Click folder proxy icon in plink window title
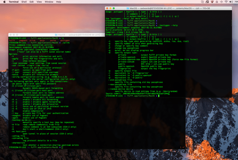Screen dimensions: 238x160 pos(56,35)
